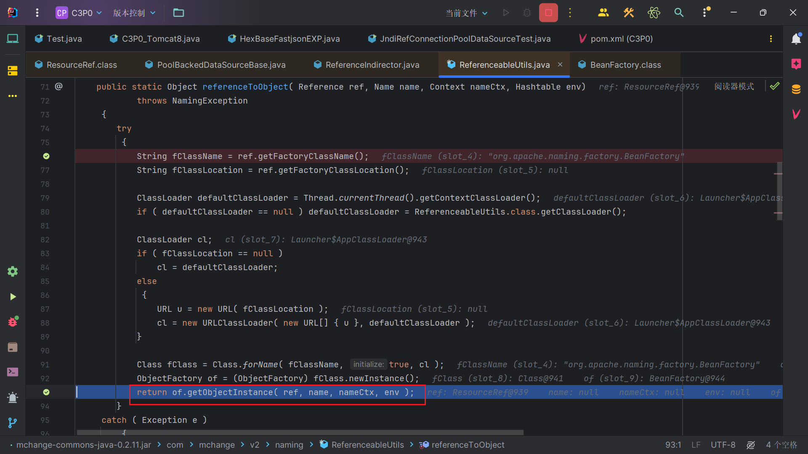Open the AI assistant atom-shaped icon
Screen dimensions: 808x454
pos(654,13)
